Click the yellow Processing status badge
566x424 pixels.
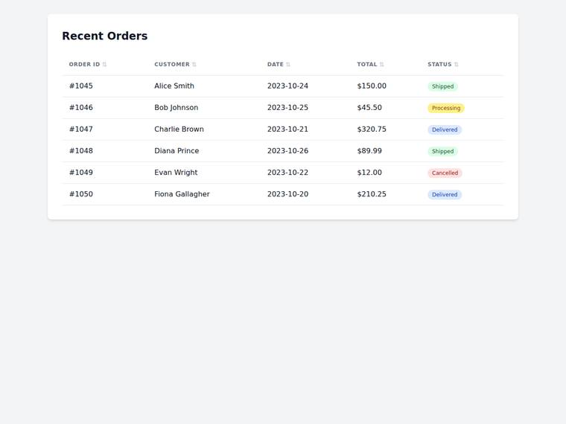446,108
